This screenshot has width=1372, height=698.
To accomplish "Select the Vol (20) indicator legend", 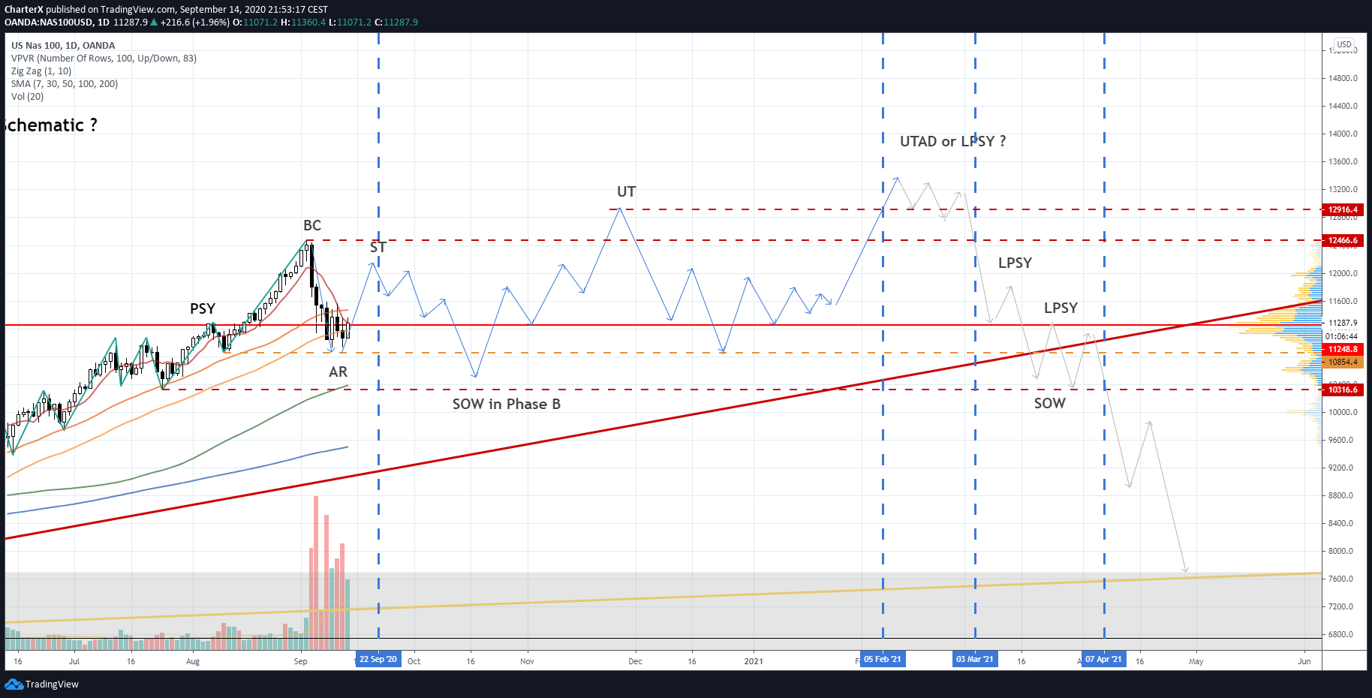I will click(x=28, y=97).
